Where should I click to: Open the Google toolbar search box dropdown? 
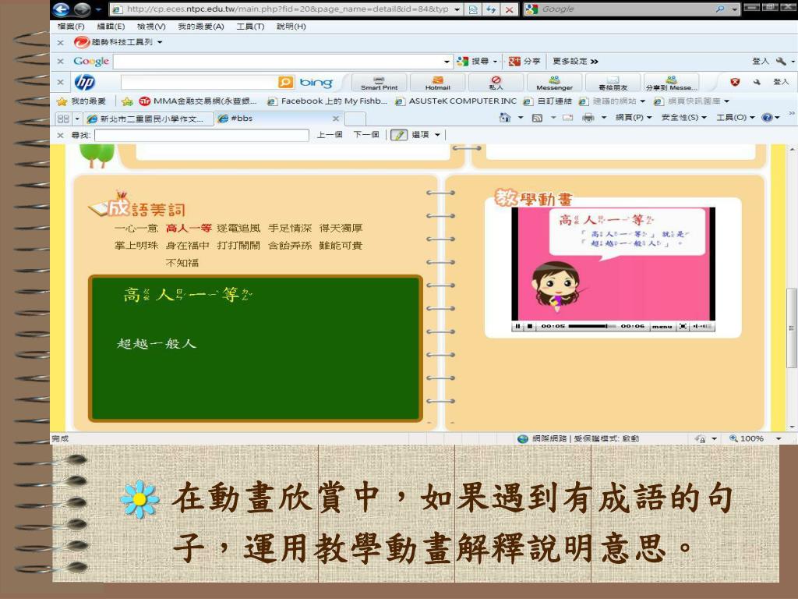coord(447,62)
